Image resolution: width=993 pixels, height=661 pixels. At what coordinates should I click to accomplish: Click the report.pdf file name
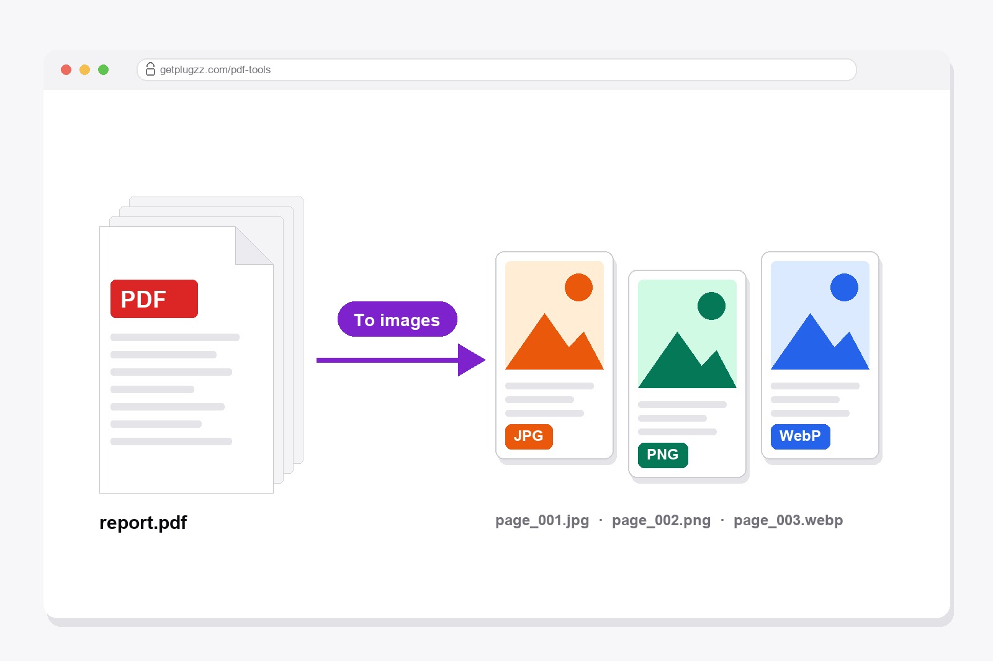[143, 523]
